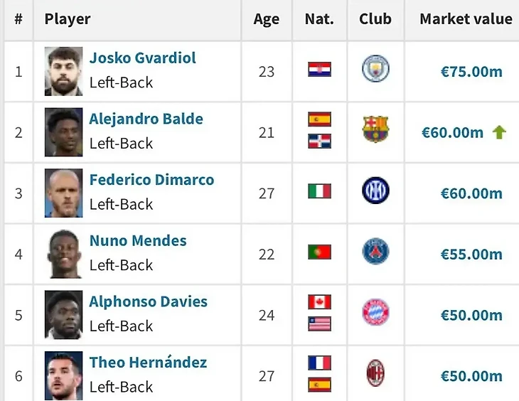Click the Inter Milan club crest
Viewport: 519px width, 401px height.
pyautogui.click(x=375, y=191)
